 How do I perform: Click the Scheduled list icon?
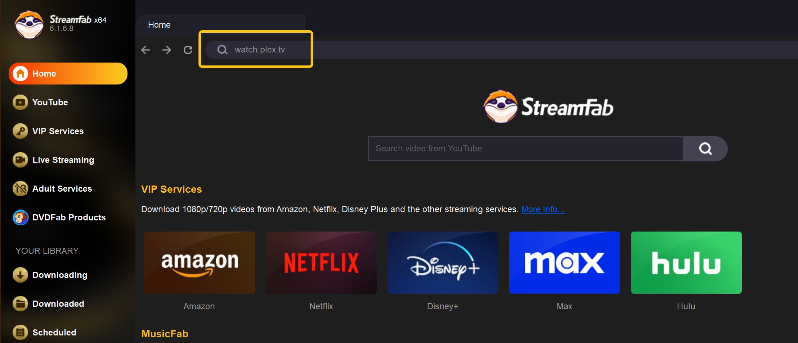point(20,333)
